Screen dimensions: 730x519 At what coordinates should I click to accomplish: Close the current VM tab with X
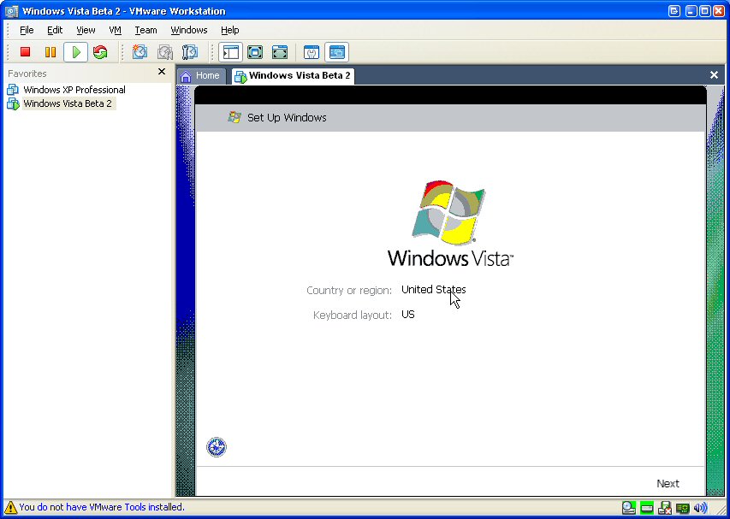pyautogui.click(x=714, y=75)
